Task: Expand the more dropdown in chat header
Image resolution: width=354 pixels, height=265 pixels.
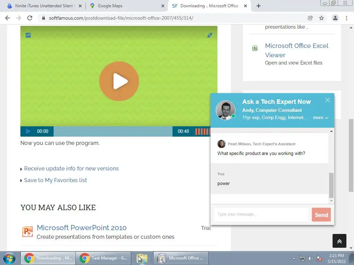Action: click(320, 118)
